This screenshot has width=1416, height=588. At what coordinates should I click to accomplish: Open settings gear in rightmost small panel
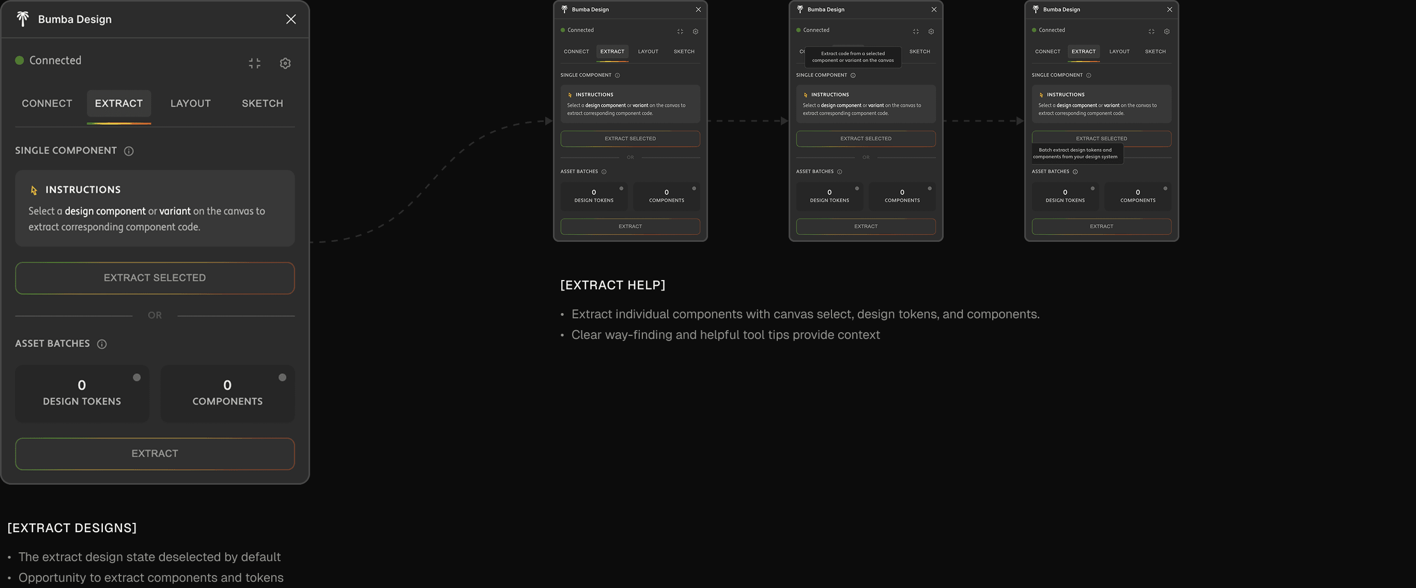point(1166,32)
